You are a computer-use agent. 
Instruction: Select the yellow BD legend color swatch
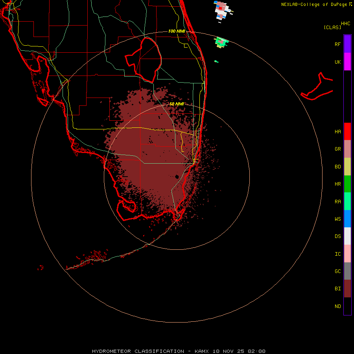click(347, 167)
